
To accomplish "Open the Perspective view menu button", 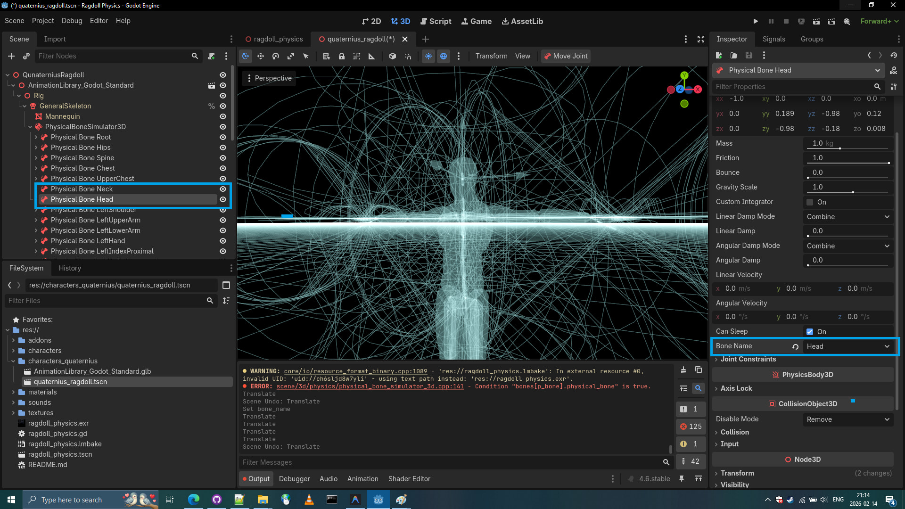I will [269, 78].
